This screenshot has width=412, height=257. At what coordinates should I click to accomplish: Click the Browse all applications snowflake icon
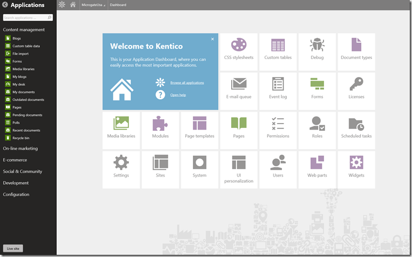click(160, 83)
